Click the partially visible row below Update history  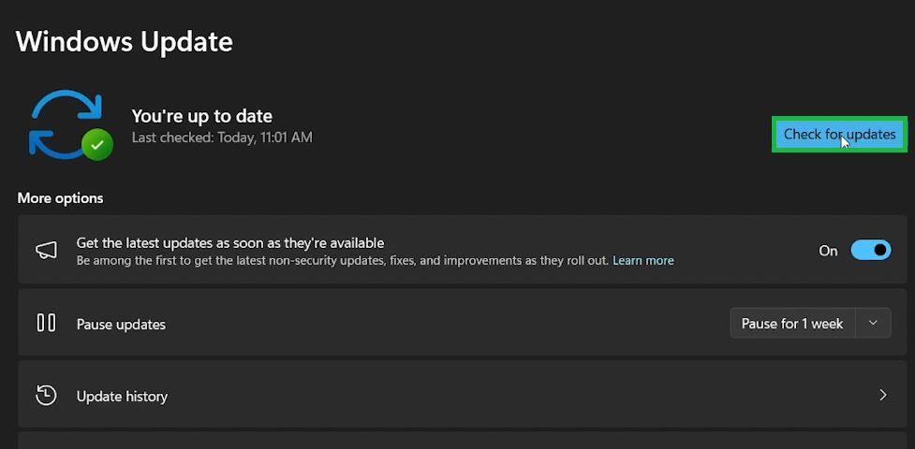coord(462,441)
